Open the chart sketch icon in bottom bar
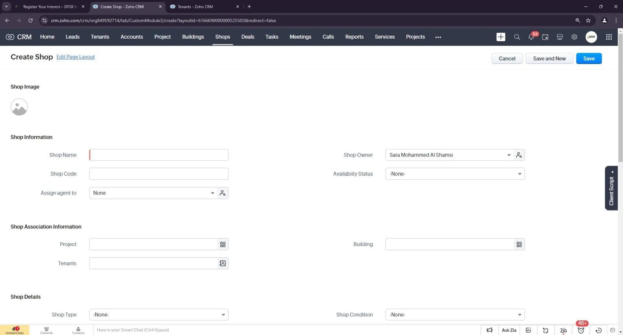Screen dimensions: 623x335 [x=528, y=330]
